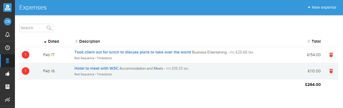Open the app logo home icon
The image size is (343, 108).
7,8
